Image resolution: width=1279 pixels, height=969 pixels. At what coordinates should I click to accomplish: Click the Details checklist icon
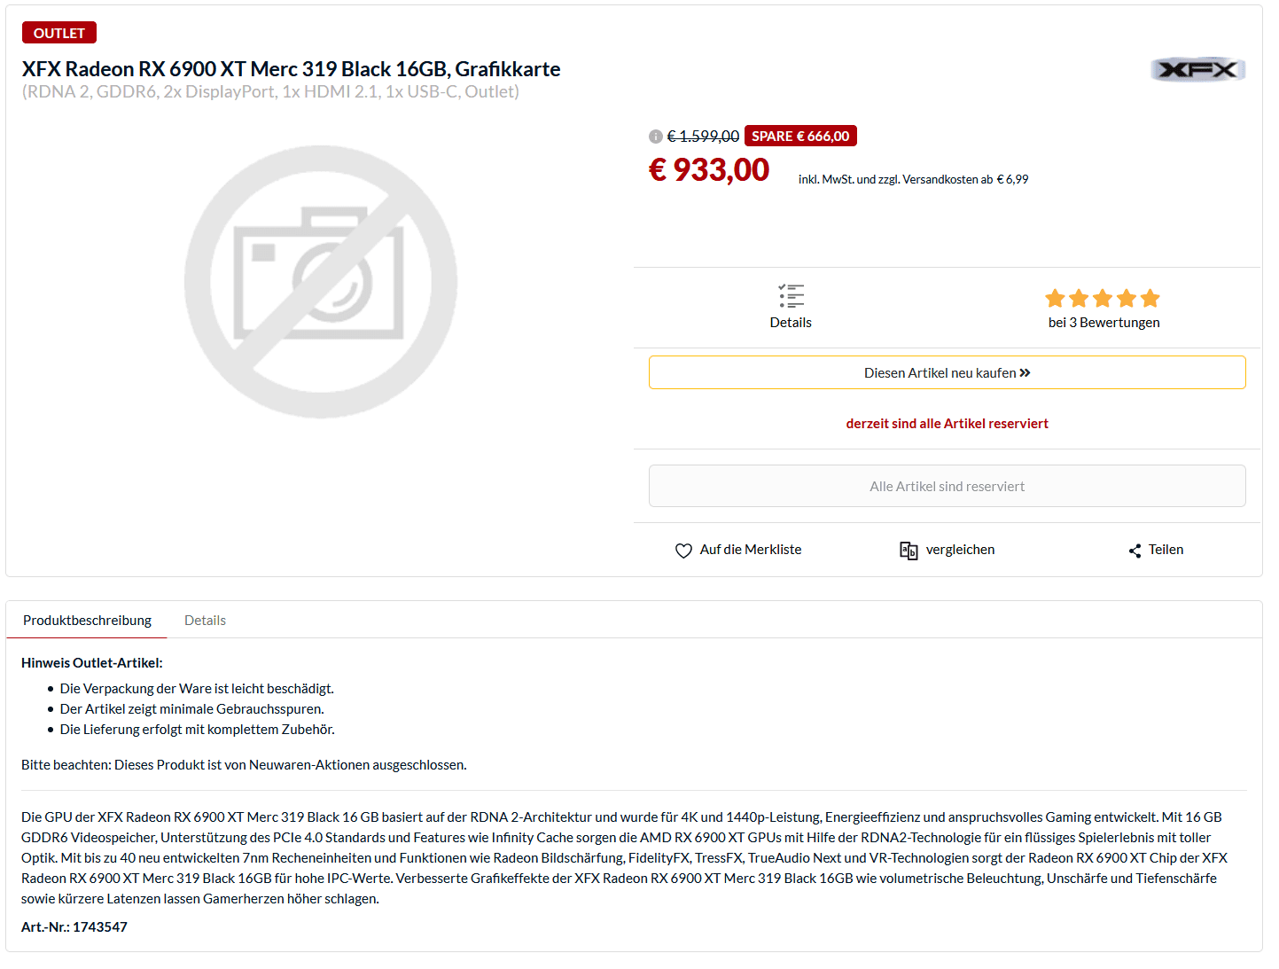click(791, 296)
